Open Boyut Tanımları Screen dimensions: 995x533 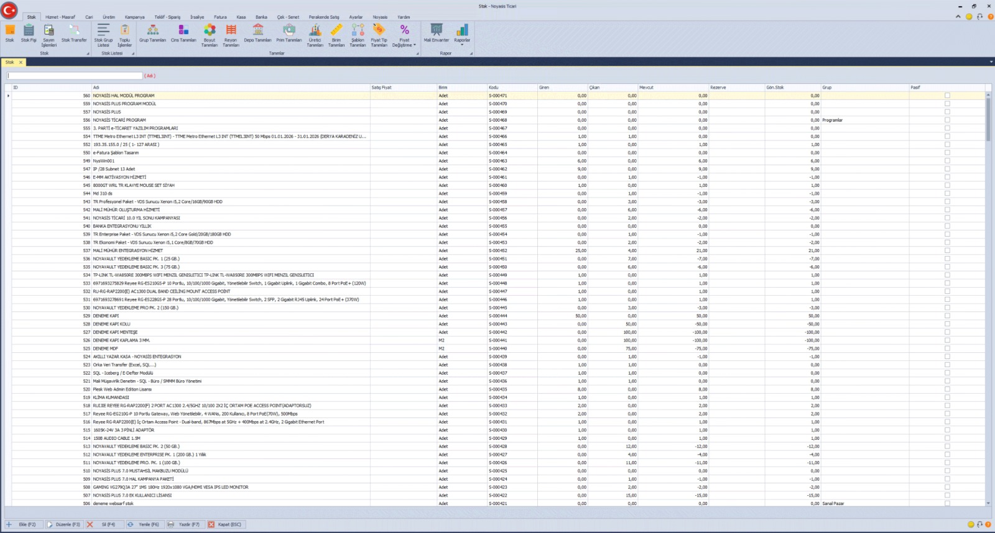pyautogui.click(x=210, y=36)
